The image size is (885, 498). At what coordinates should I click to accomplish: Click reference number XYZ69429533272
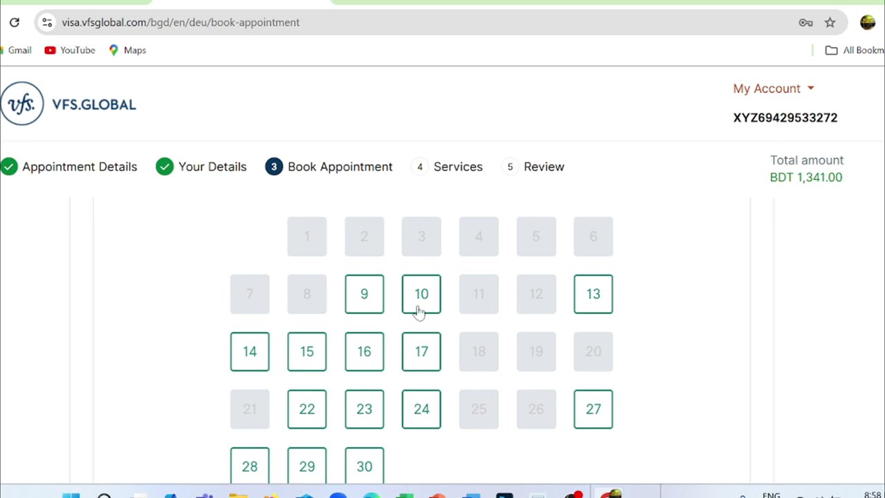[x=785, y=118]
